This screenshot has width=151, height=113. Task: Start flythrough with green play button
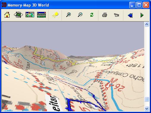(142, 15)
